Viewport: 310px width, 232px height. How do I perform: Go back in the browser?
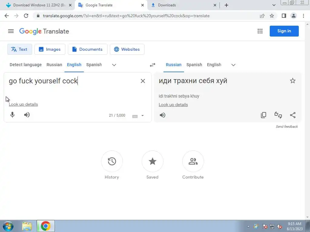coord(7,16)
